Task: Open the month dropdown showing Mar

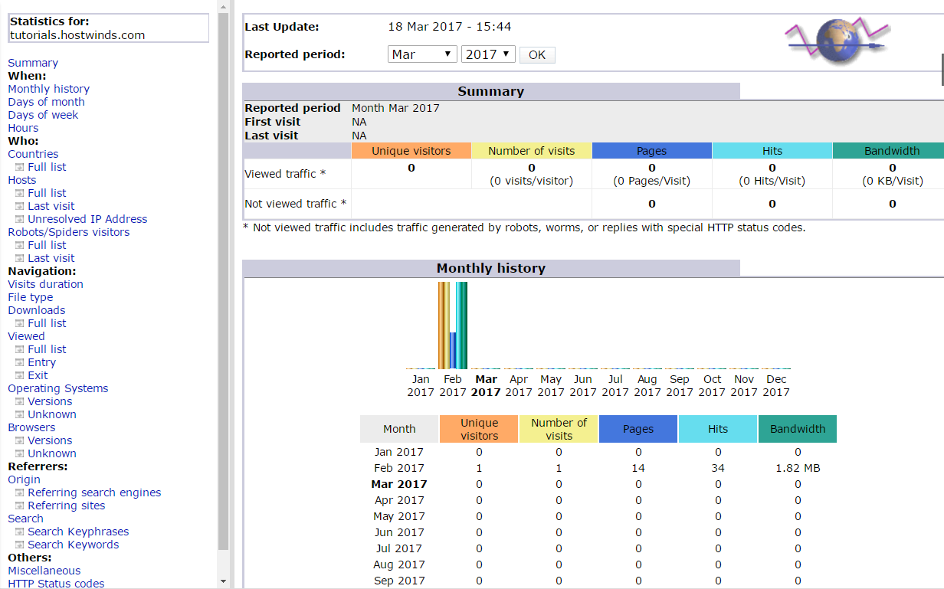Action: point(422,54)
